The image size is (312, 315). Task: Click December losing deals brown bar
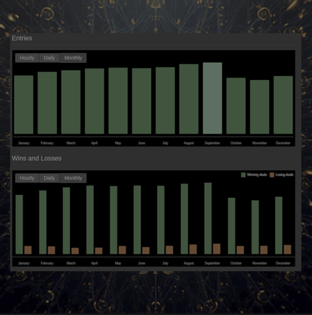click(x=288, y=250)
